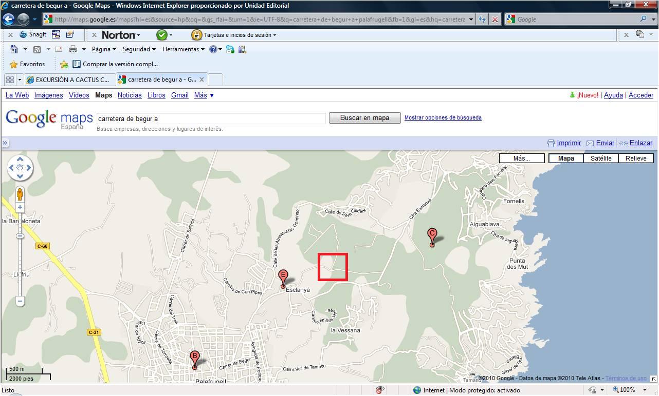Click the Norton padlock identity icon

click(196, 35)
